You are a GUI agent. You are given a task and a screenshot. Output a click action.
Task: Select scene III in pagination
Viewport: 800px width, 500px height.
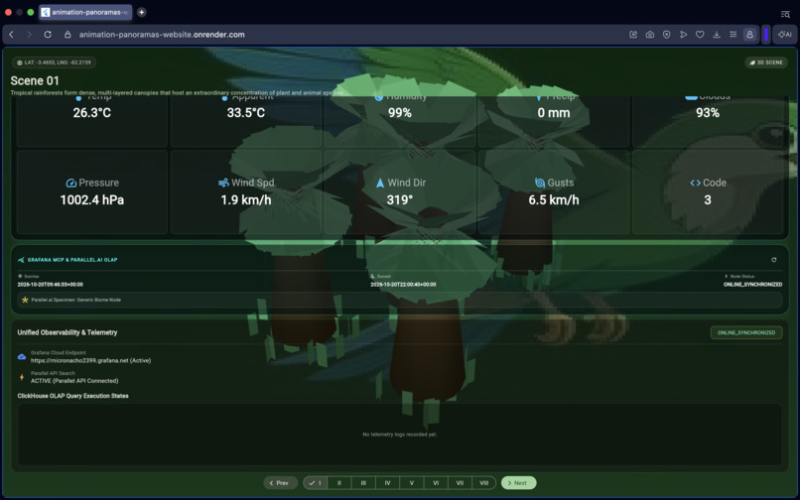[x=363, y=483]
